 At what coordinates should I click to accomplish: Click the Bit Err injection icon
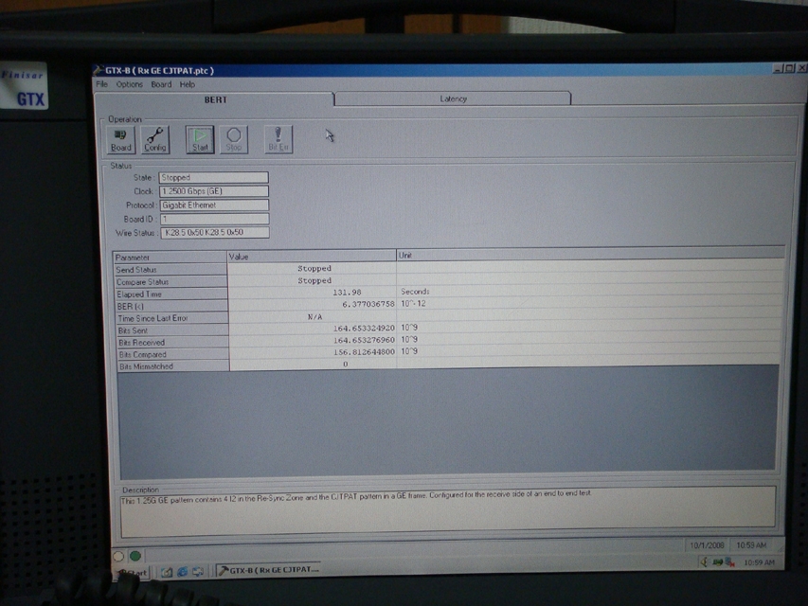(278, 139)
